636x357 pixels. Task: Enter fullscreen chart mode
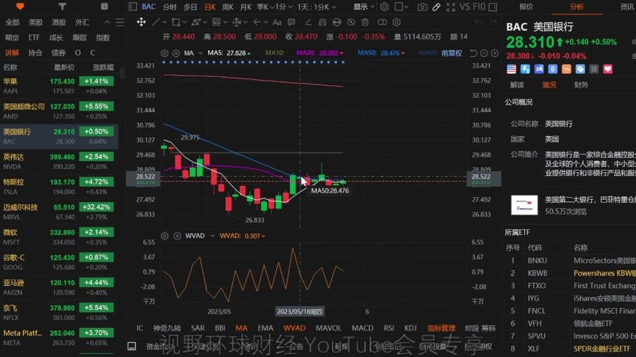coord(450,7)
